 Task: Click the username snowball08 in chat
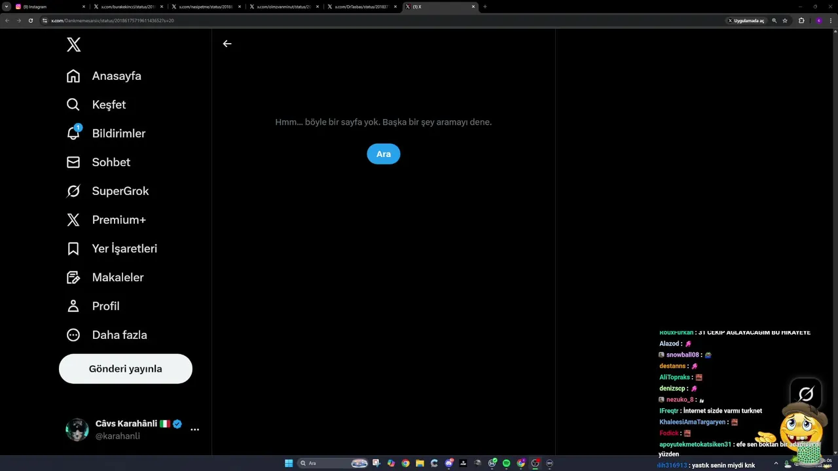point(683,355)
